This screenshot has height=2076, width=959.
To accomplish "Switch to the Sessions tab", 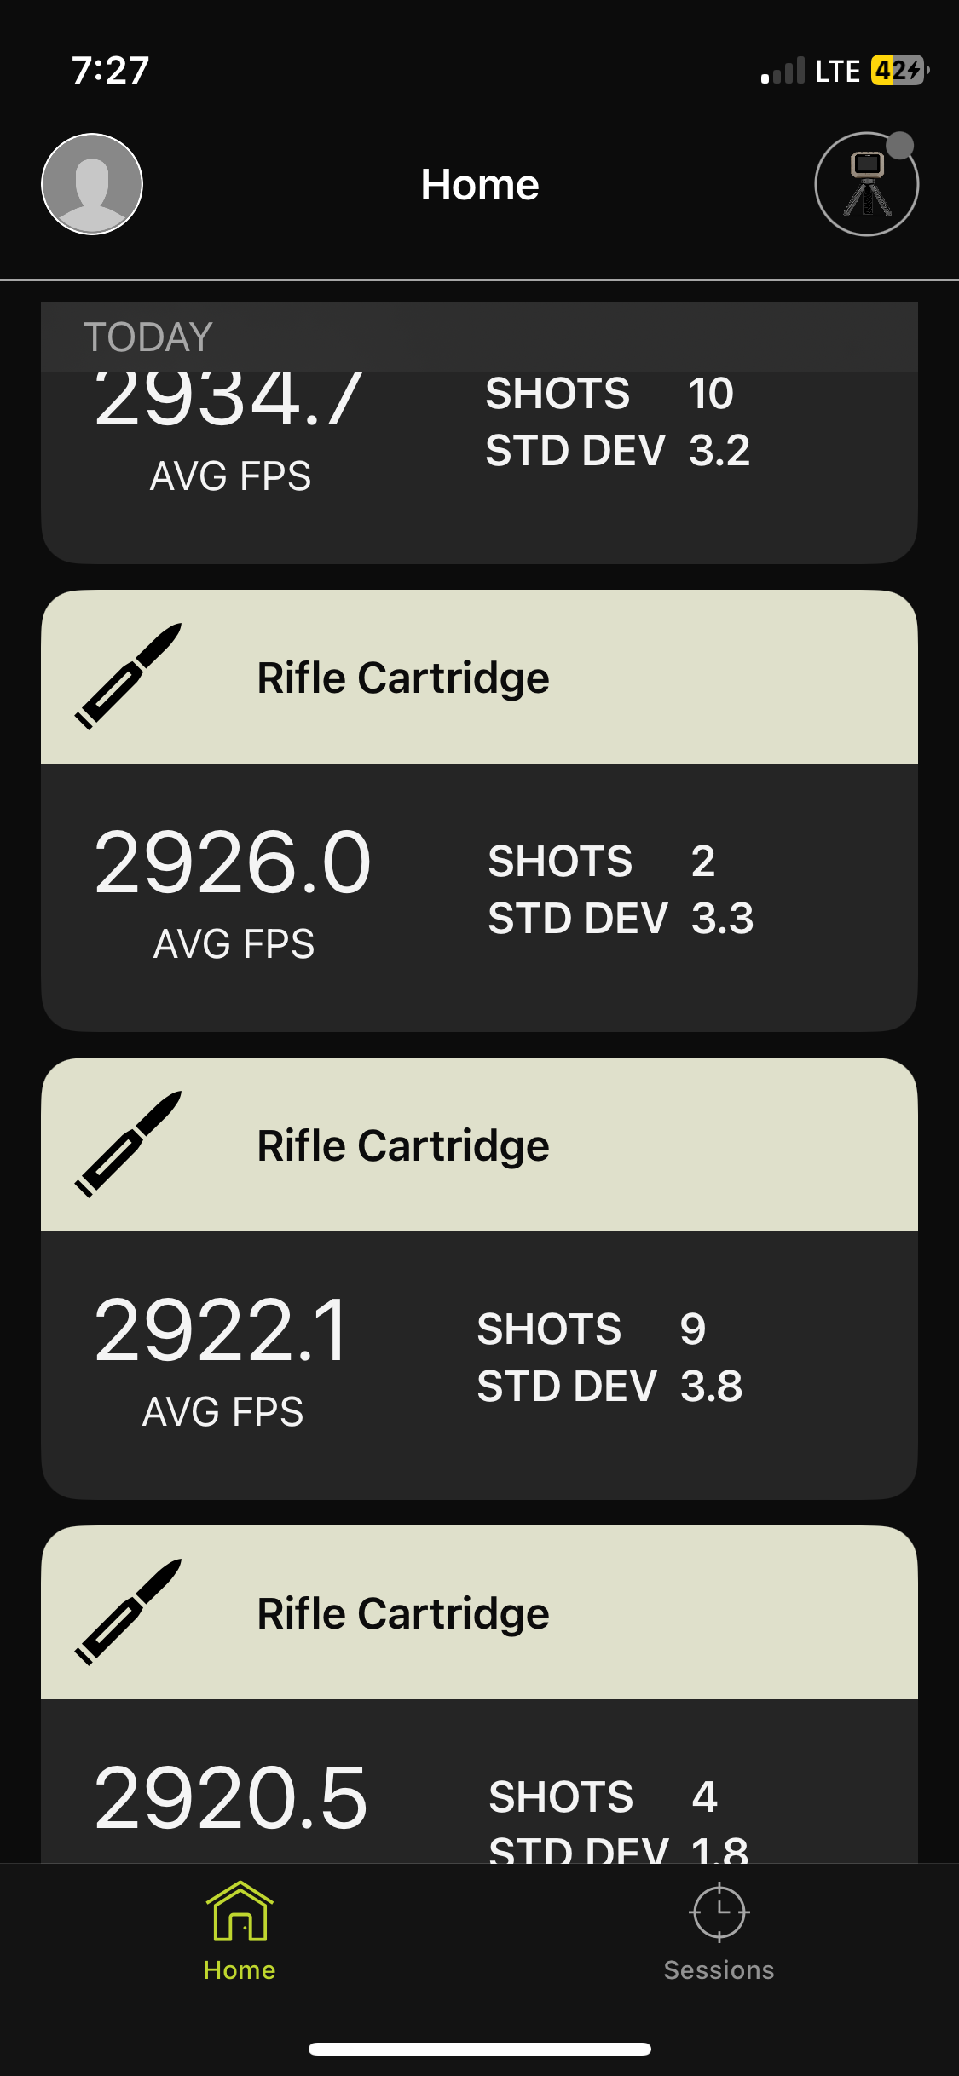I will tap(719, 1969).
